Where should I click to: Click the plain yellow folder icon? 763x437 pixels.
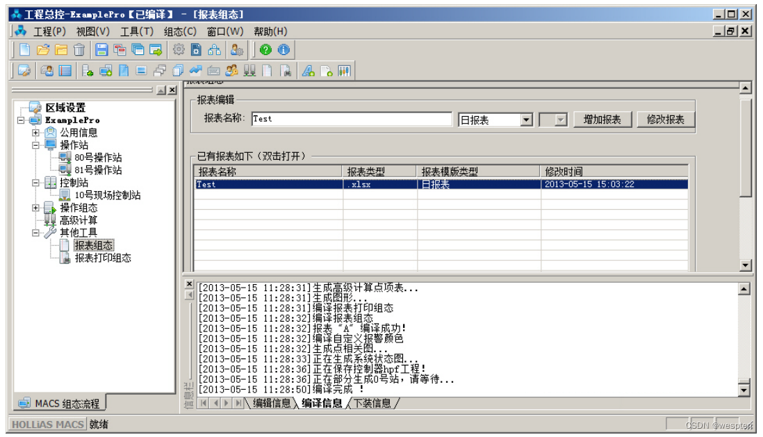[x=61, y=49]
